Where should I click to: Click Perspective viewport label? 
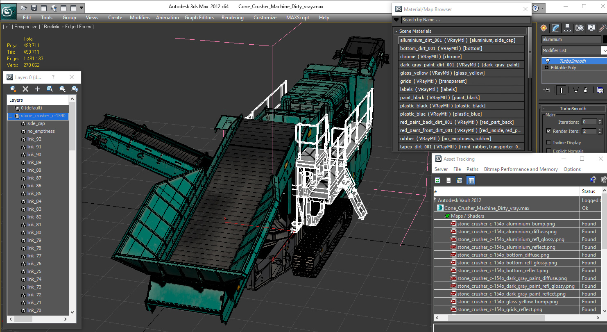click(26, 27)
